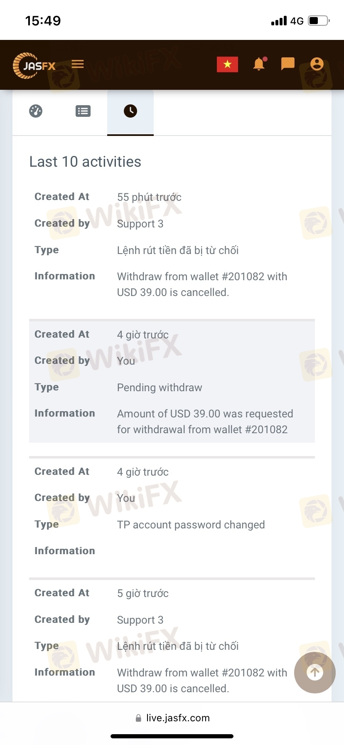Open the notifications bell
The width and height of the screenshot is (344, 745).
pos(259,64)
